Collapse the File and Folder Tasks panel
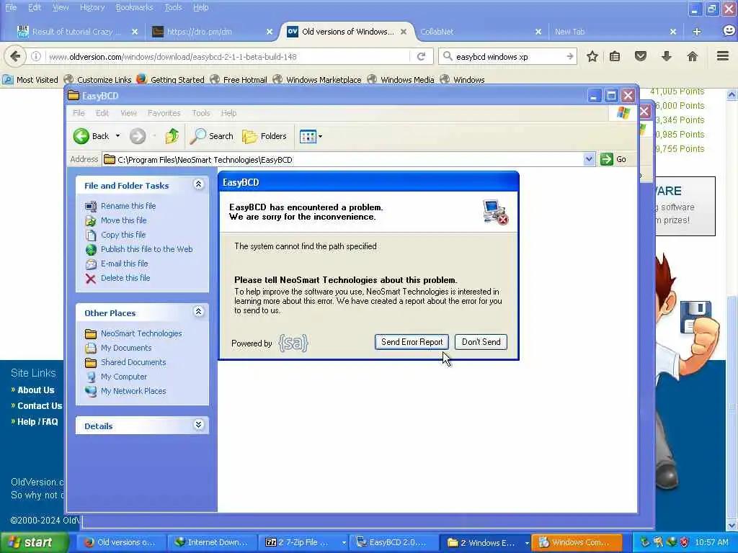The width and height of the screenshot is (738, 553). click(199, 184)
